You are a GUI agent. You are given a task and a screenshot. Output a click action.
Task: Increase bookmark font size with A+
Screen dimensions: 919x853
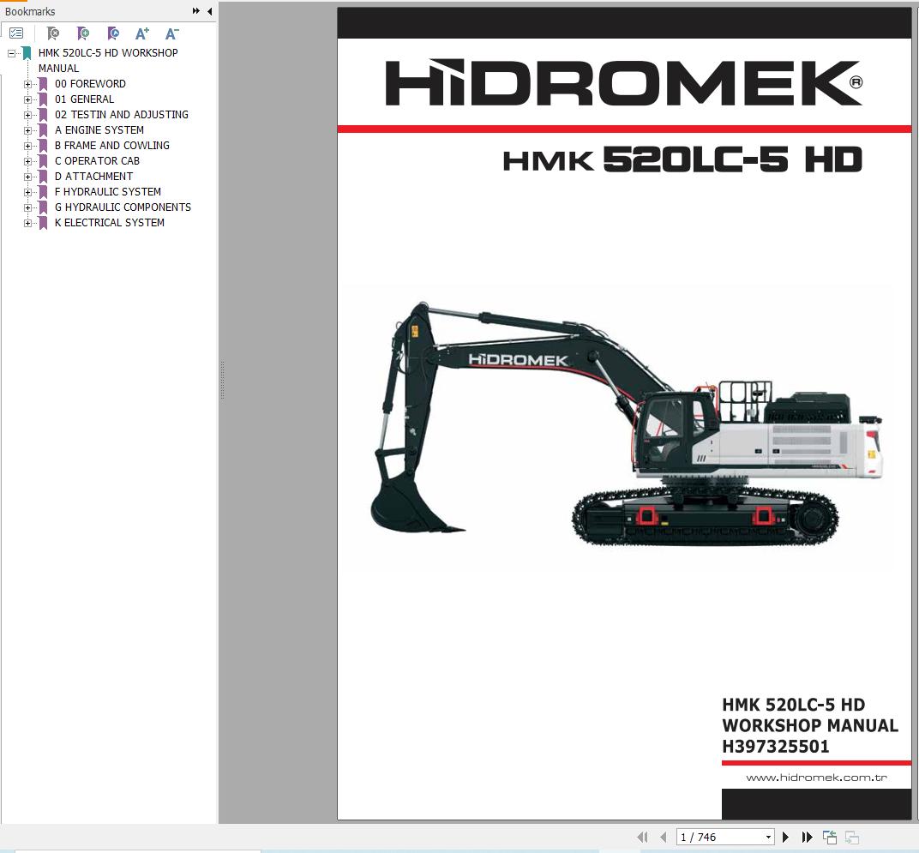(141, 33)
